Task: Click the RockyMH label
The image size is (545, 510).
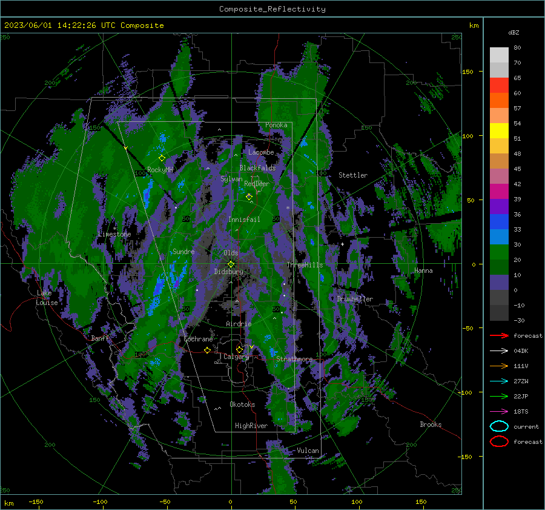Action: pyautogui.click(x=160, y=170)
